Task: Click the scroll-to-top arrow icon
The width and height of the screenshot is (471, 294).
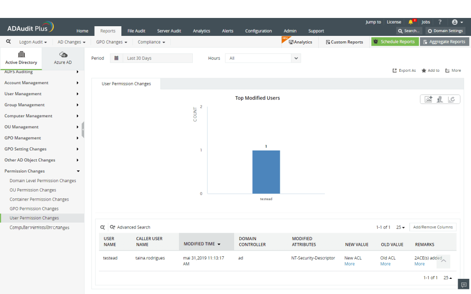Action: [443, 261]
